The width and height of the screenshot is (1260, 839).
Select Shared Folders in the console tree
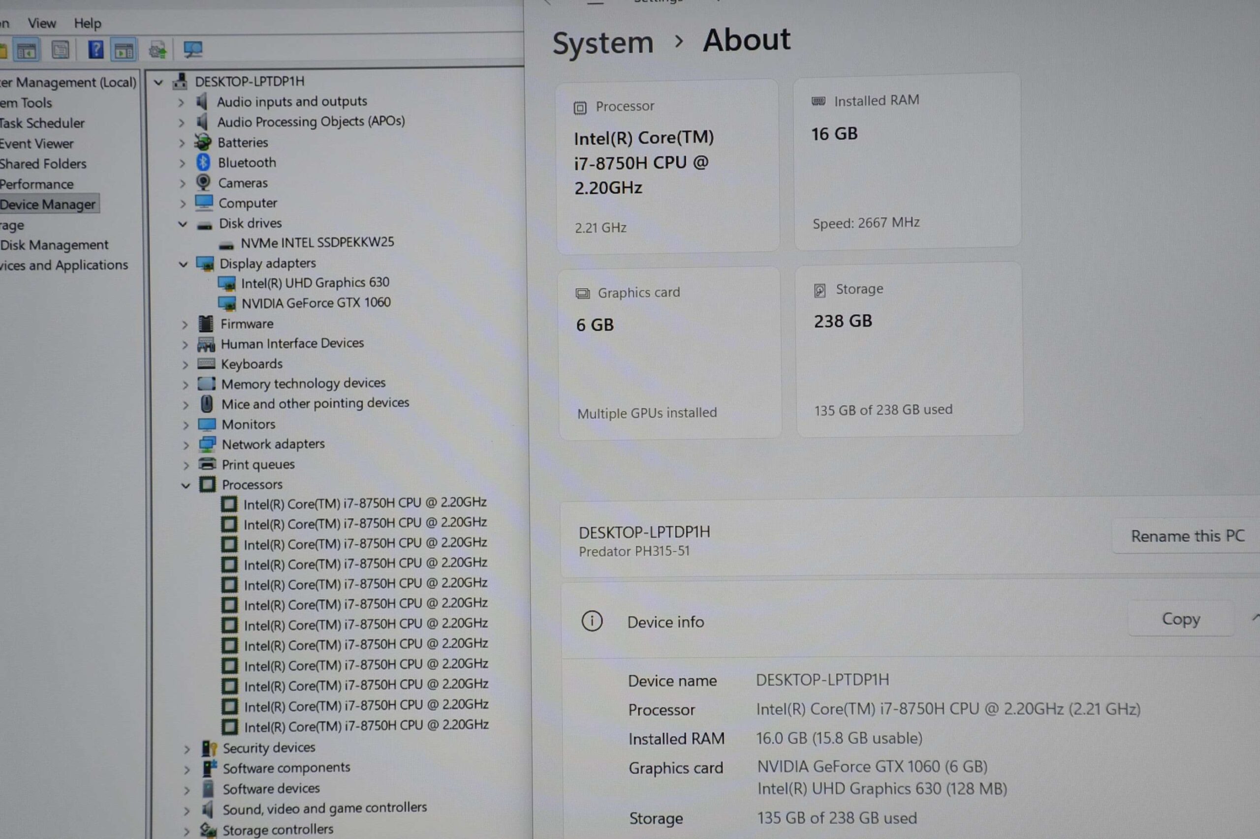[43, 164]
